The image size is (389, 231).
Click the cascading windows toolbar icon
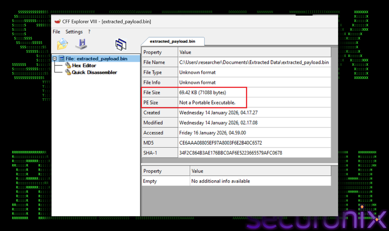pyautogui.click(x=121, y=45)
